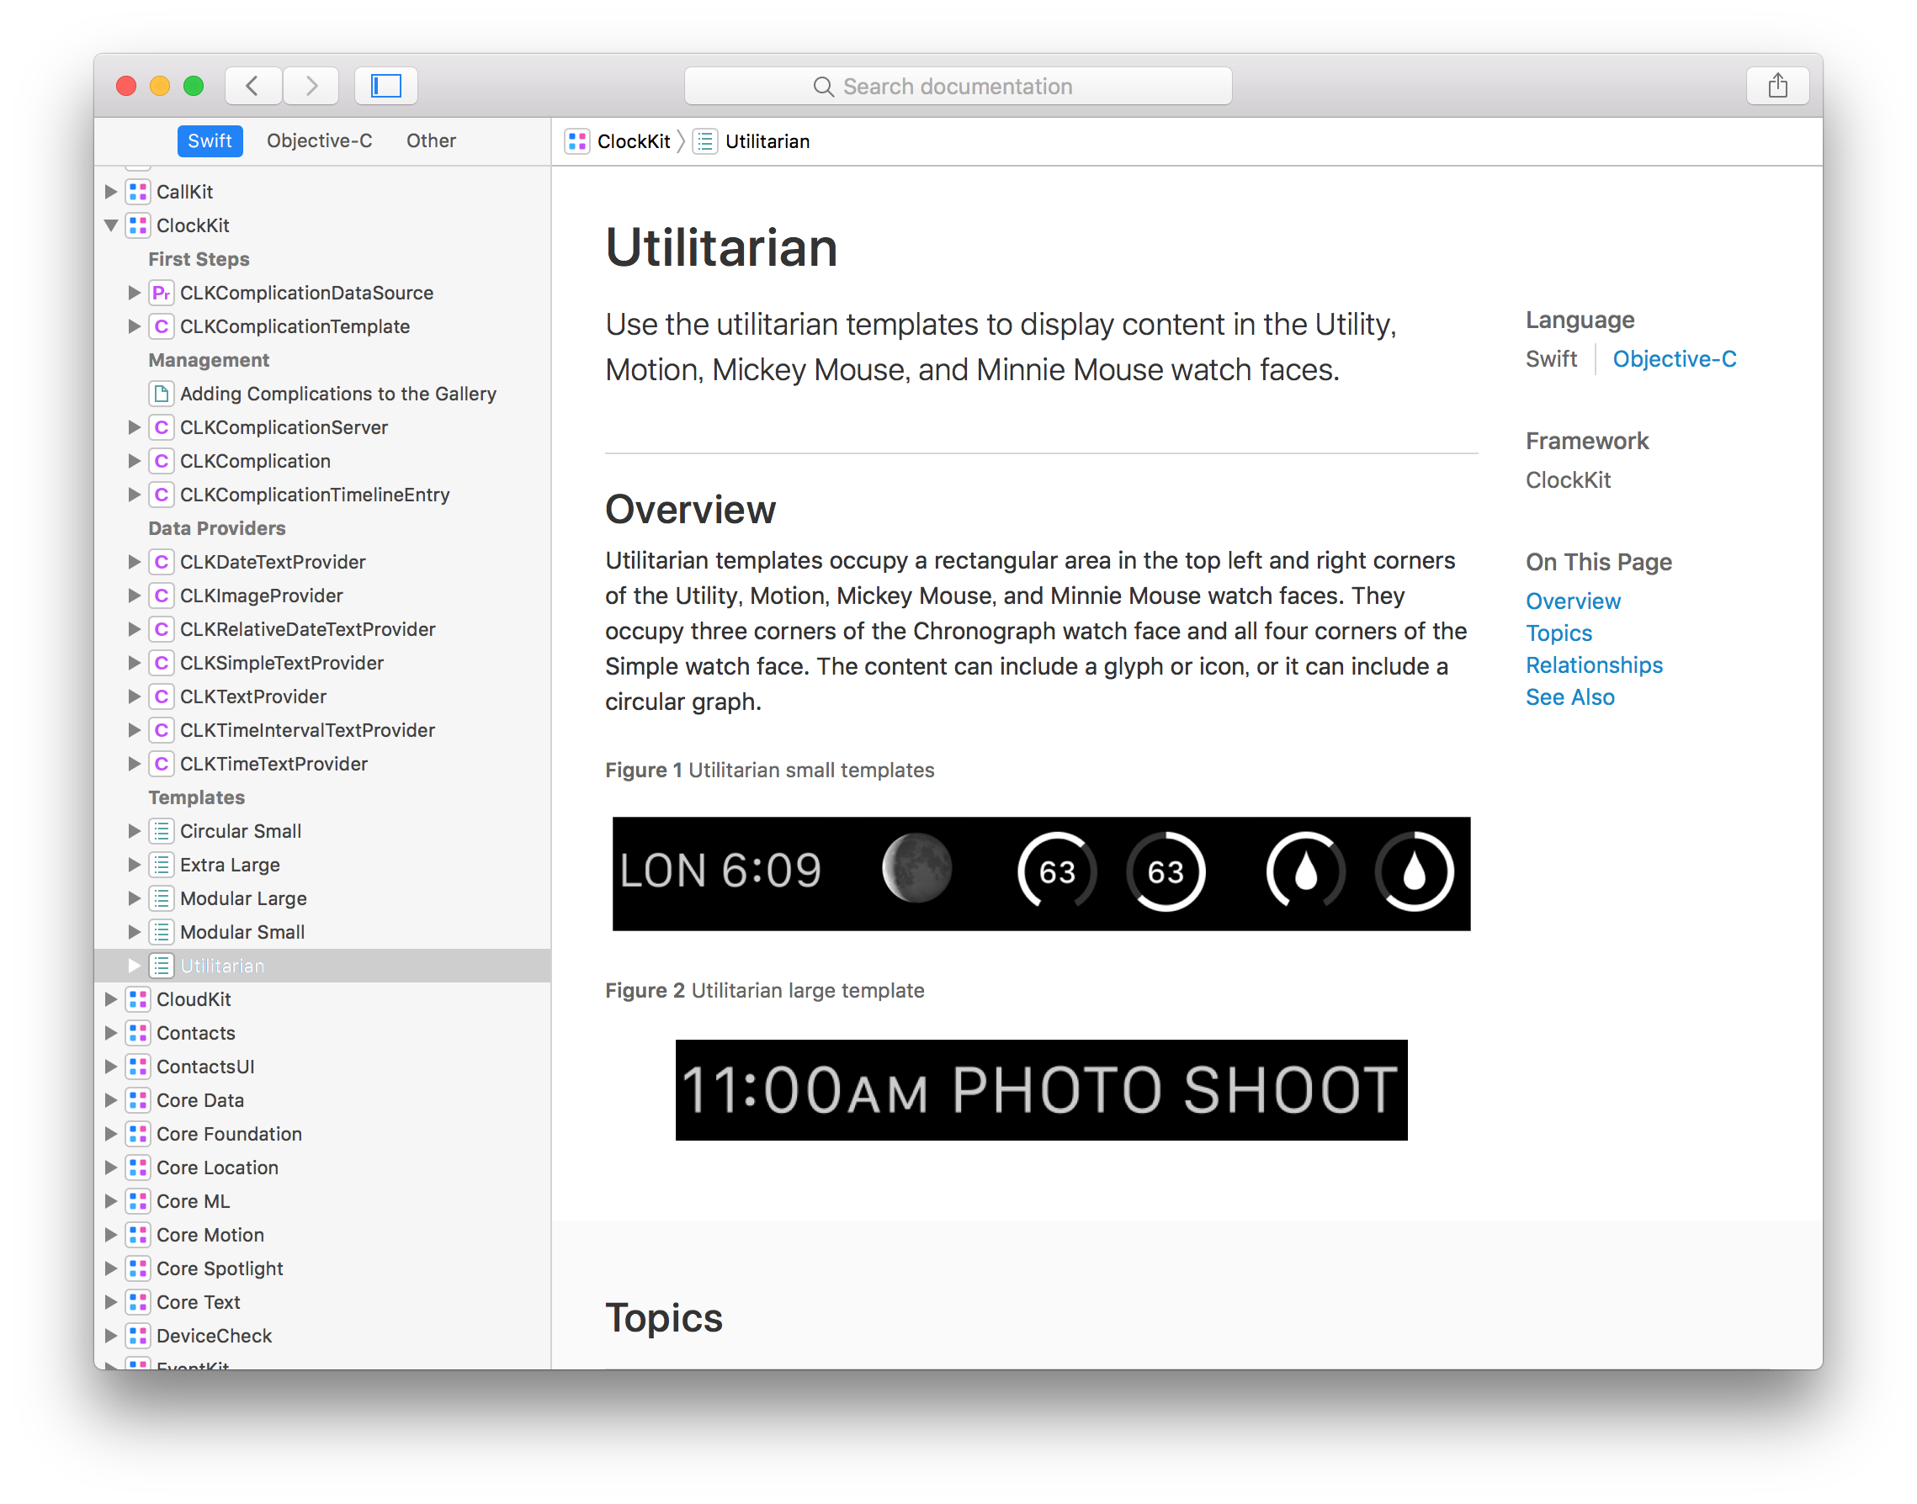Select CLKTimeIntervalTextProvider
1917x1504 pixels.
(x=307, y=730)
